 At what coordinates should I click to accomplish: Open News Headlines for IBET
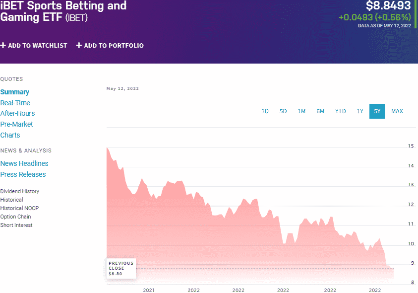coord(24,163)
